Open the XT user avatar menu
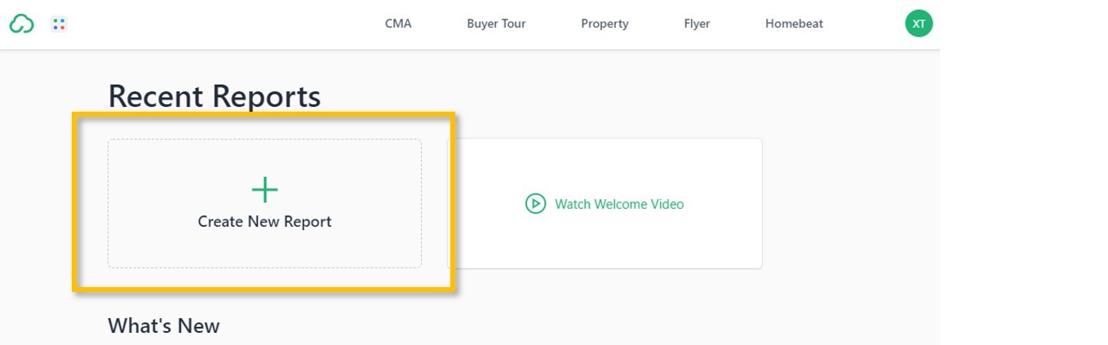 (x=919, y=24)
